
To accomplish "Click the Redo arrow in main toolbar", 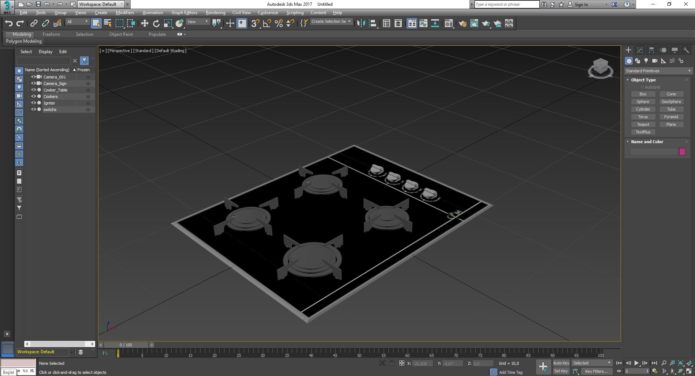I will click(20, 23).
